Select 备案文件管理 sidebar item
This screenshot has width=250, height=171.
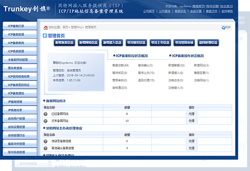pos(20,144)
